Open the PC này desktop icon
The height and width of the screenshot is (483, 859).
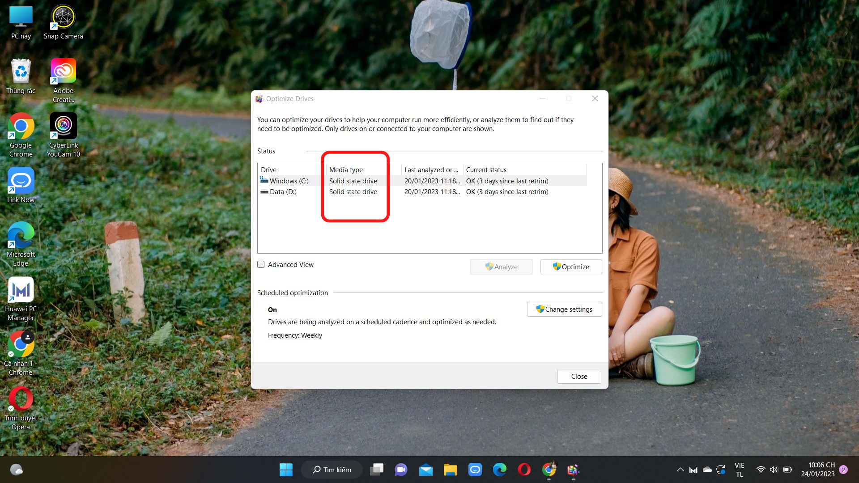[x=21, y=22]
